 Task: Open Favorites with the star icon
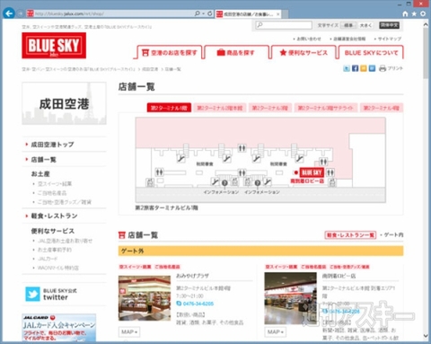[x=414, y=13]
